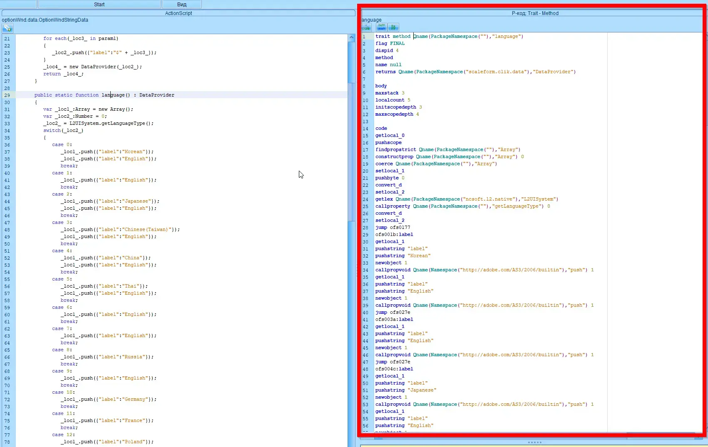Viewport: 708px width, 447px height.
Task: Click the 'coerce Qname' Array P-code line
Action: click(436, 164)
